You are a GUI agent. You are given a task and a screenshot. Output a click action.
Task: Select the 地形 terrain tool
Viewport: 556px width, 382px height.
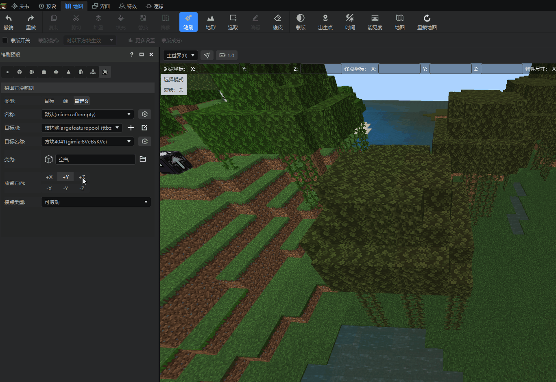tap(211, 22)
